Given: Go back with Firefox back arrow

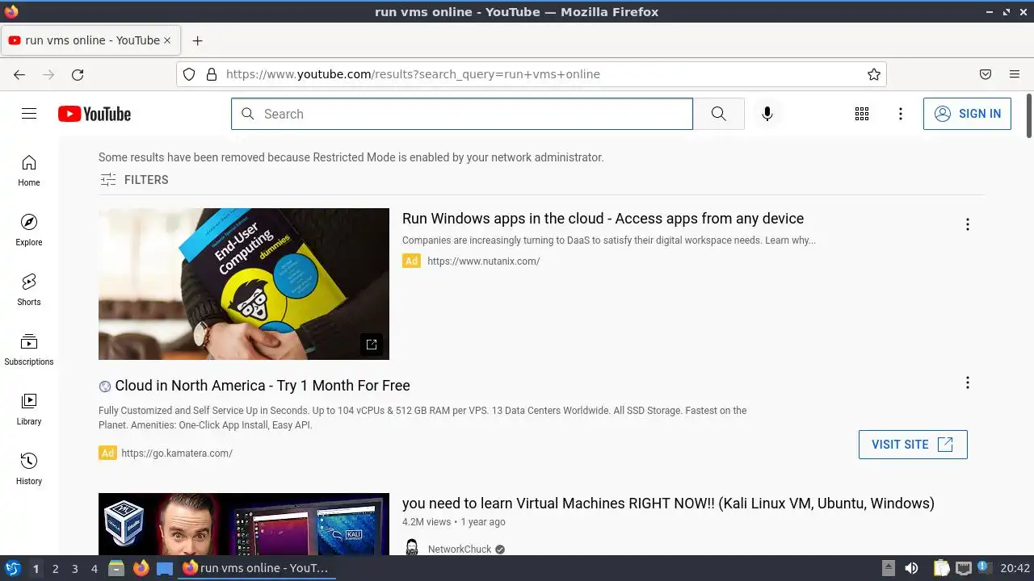Looking at the screenshot, I should pyautogui.click(x=19, y=74).
